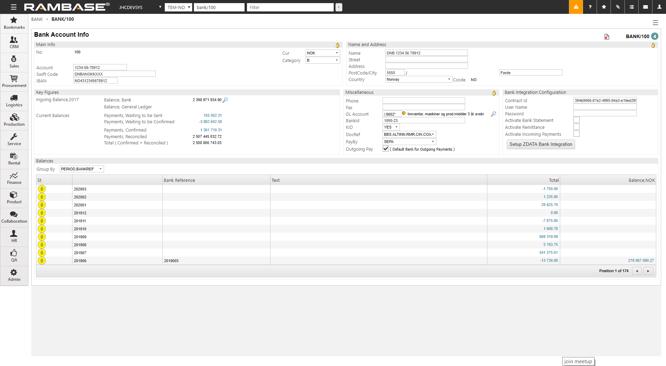Click the user profile icon in top bar

coord(659,7)
